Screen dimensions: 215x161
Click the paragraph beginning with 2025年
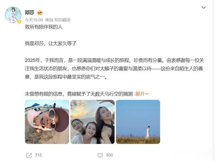coord(115,69)
